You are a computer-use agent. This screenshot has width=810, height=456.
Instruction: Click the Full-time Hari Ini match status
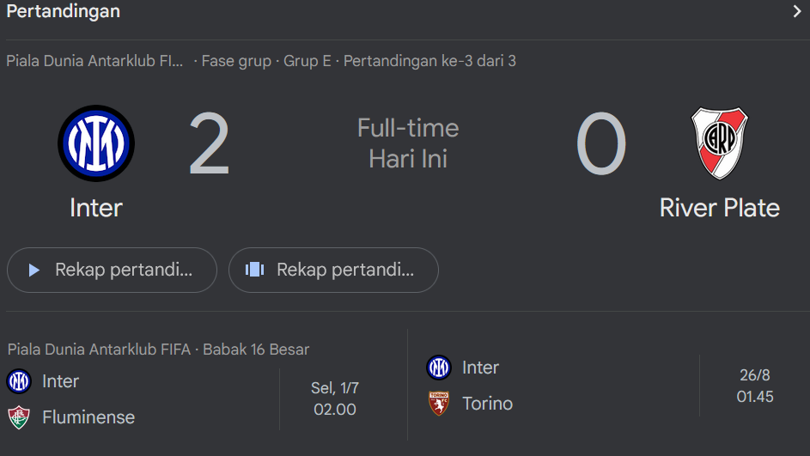pyautogui.click(x=408, y=143)
